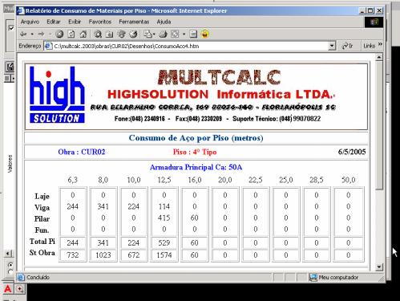Expand the Links toolbar chevron
The height and width of the screenshot is (301, 400).
[380, 44]
